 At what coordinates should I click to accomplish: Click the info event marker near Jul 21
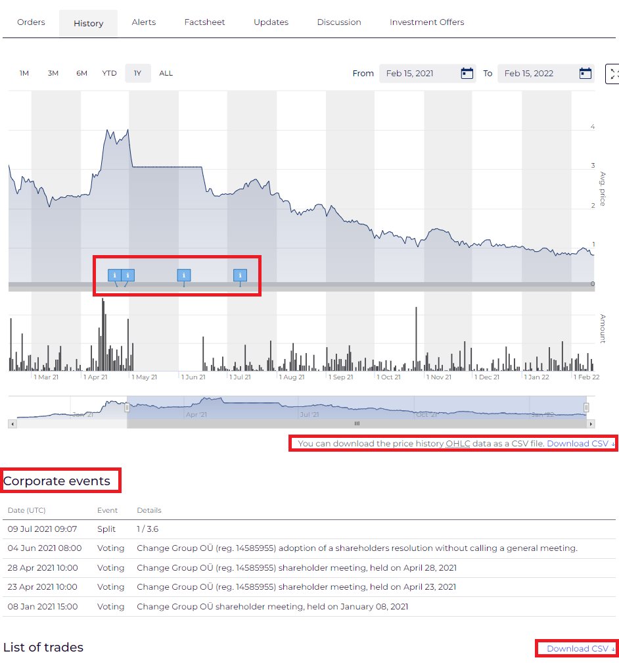(241, 275)
